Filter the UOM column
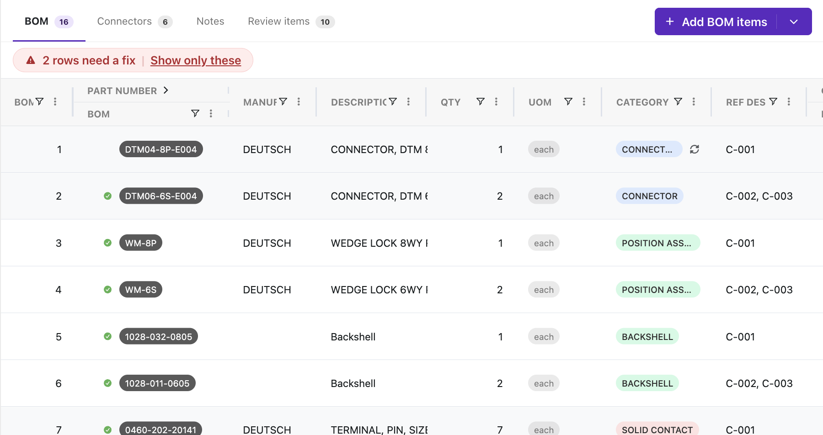Image resolution: width=823 pixels, height=435 pixels. (x=568, y=101)
